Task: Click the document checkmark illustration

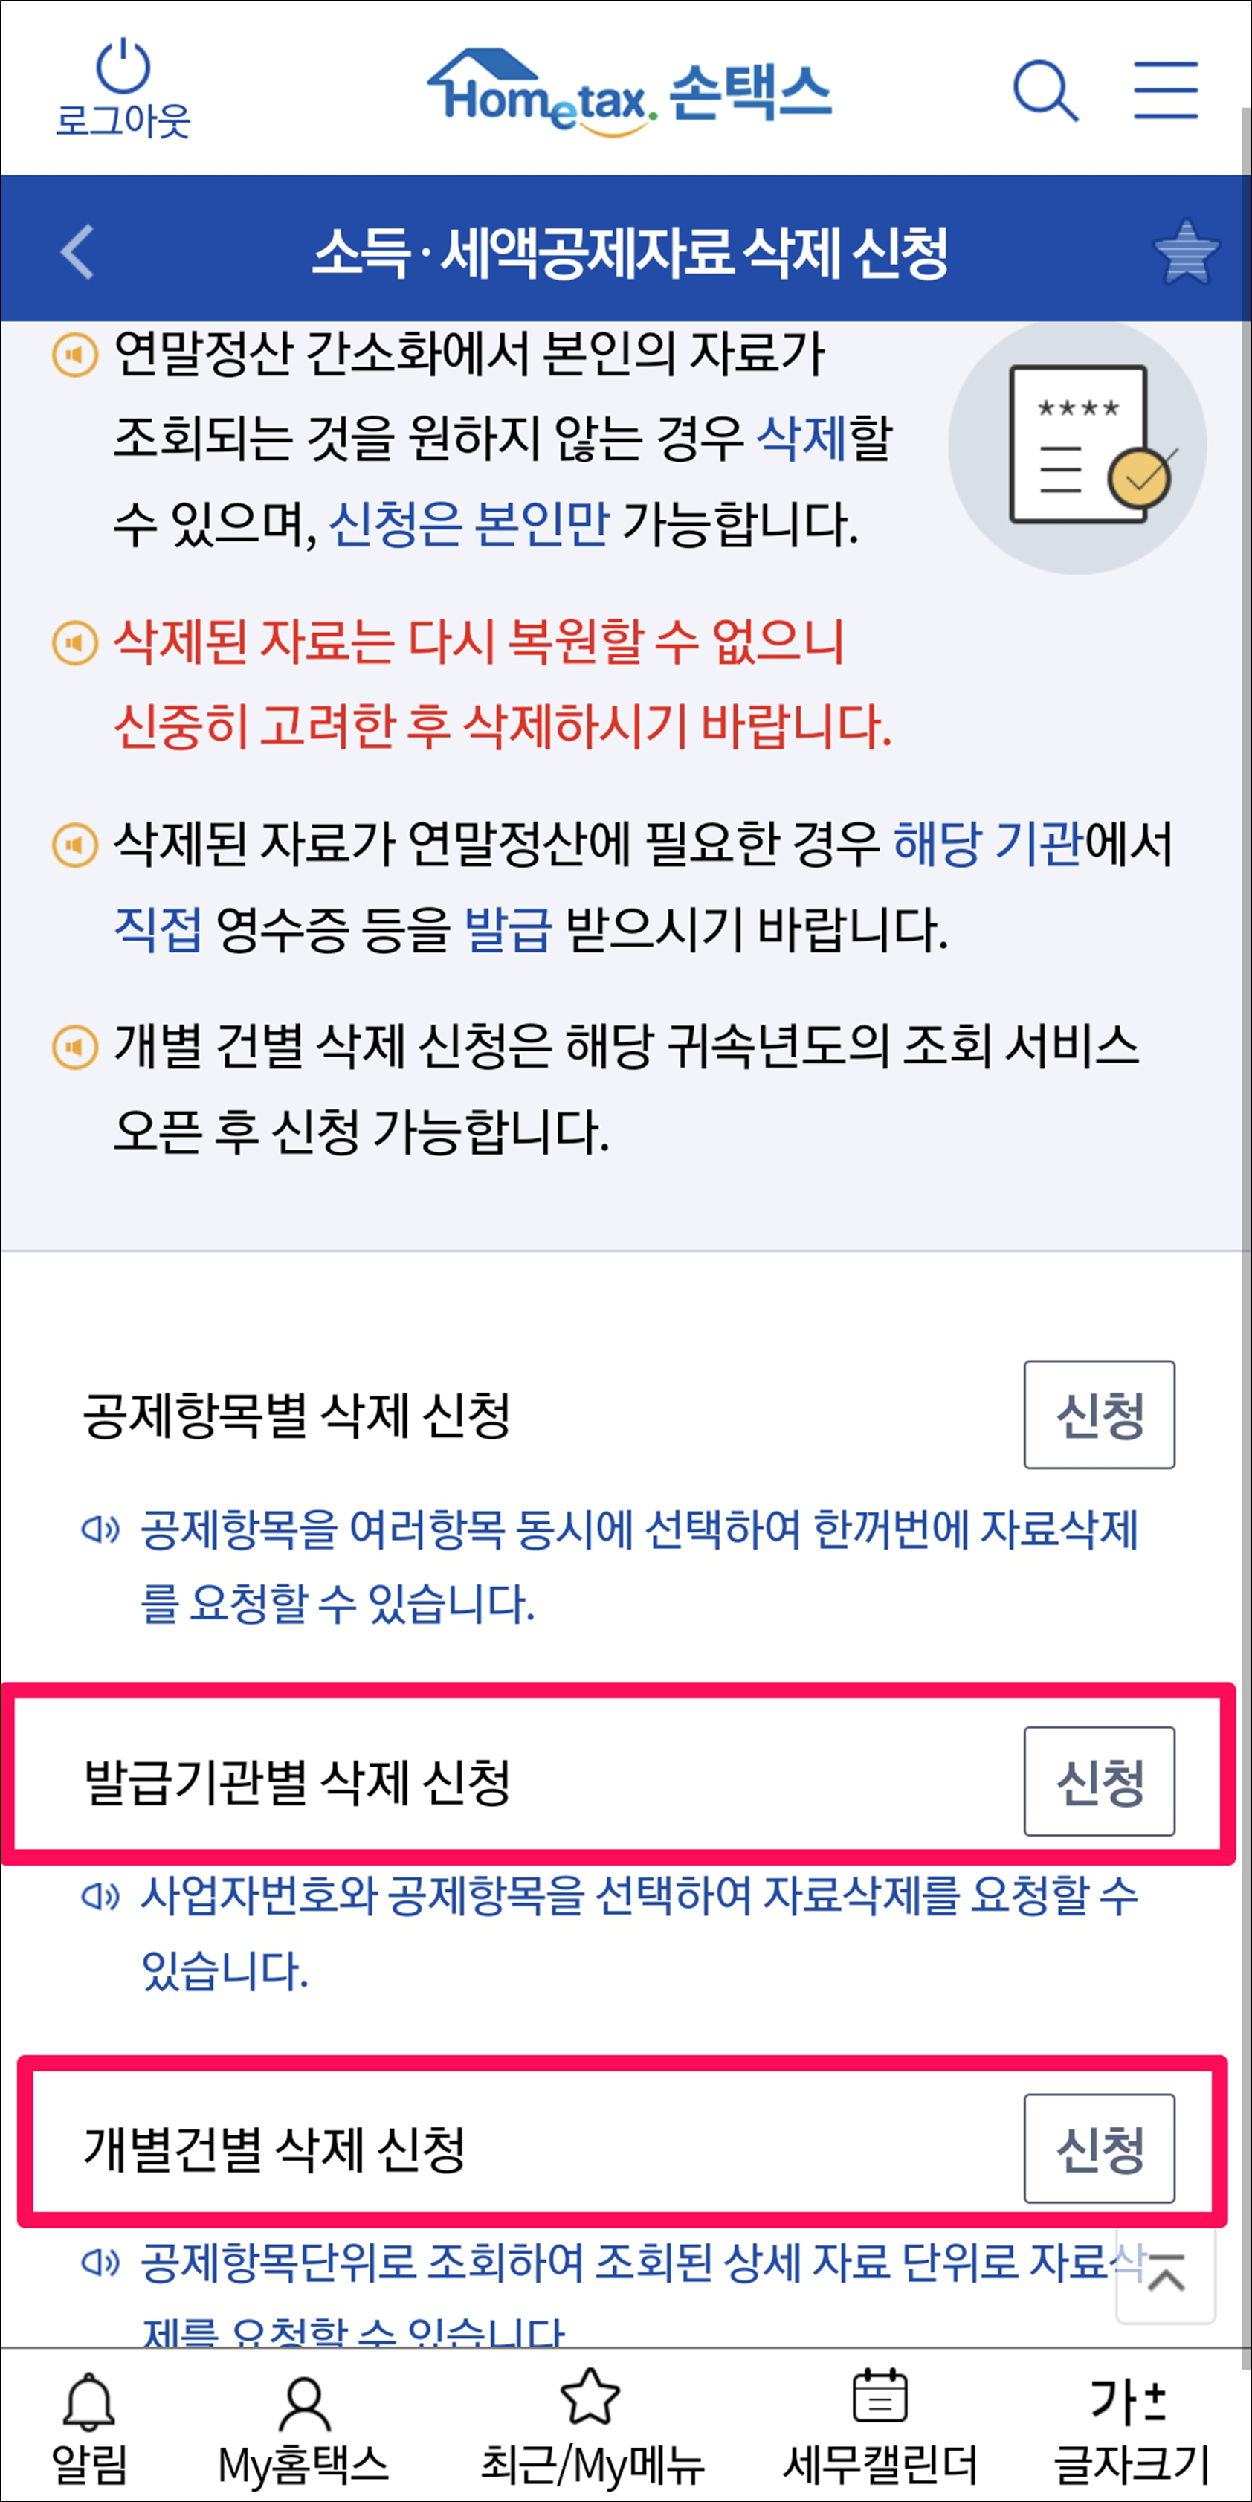Action: [x=1077, y=446]
